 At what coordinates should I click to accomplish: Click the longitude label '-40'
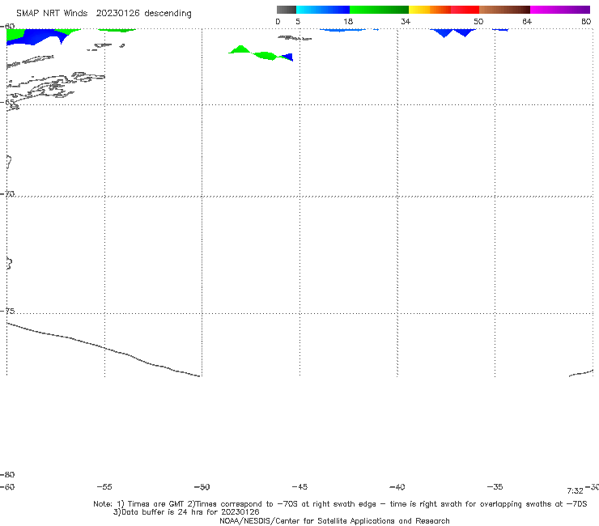pyautogui.click(x=397, y=486)
